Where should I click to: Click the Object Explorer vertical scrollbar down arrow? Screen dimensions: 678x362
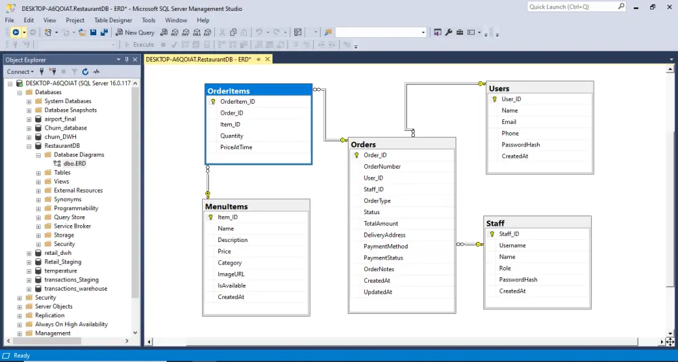click(135, 332)
